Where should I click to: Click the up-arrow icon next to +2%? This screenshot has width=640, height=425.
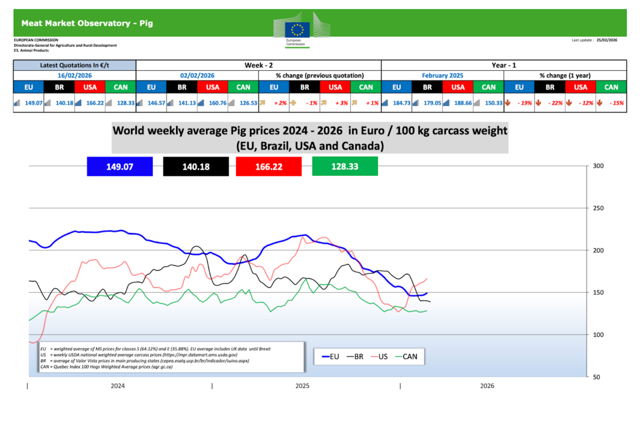[263, 103]
